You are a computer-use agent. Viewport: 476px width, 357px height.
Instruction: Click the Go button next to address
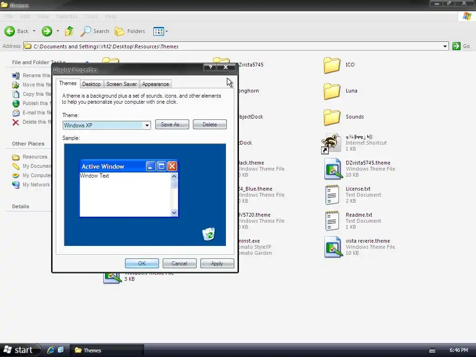point(461,46)
